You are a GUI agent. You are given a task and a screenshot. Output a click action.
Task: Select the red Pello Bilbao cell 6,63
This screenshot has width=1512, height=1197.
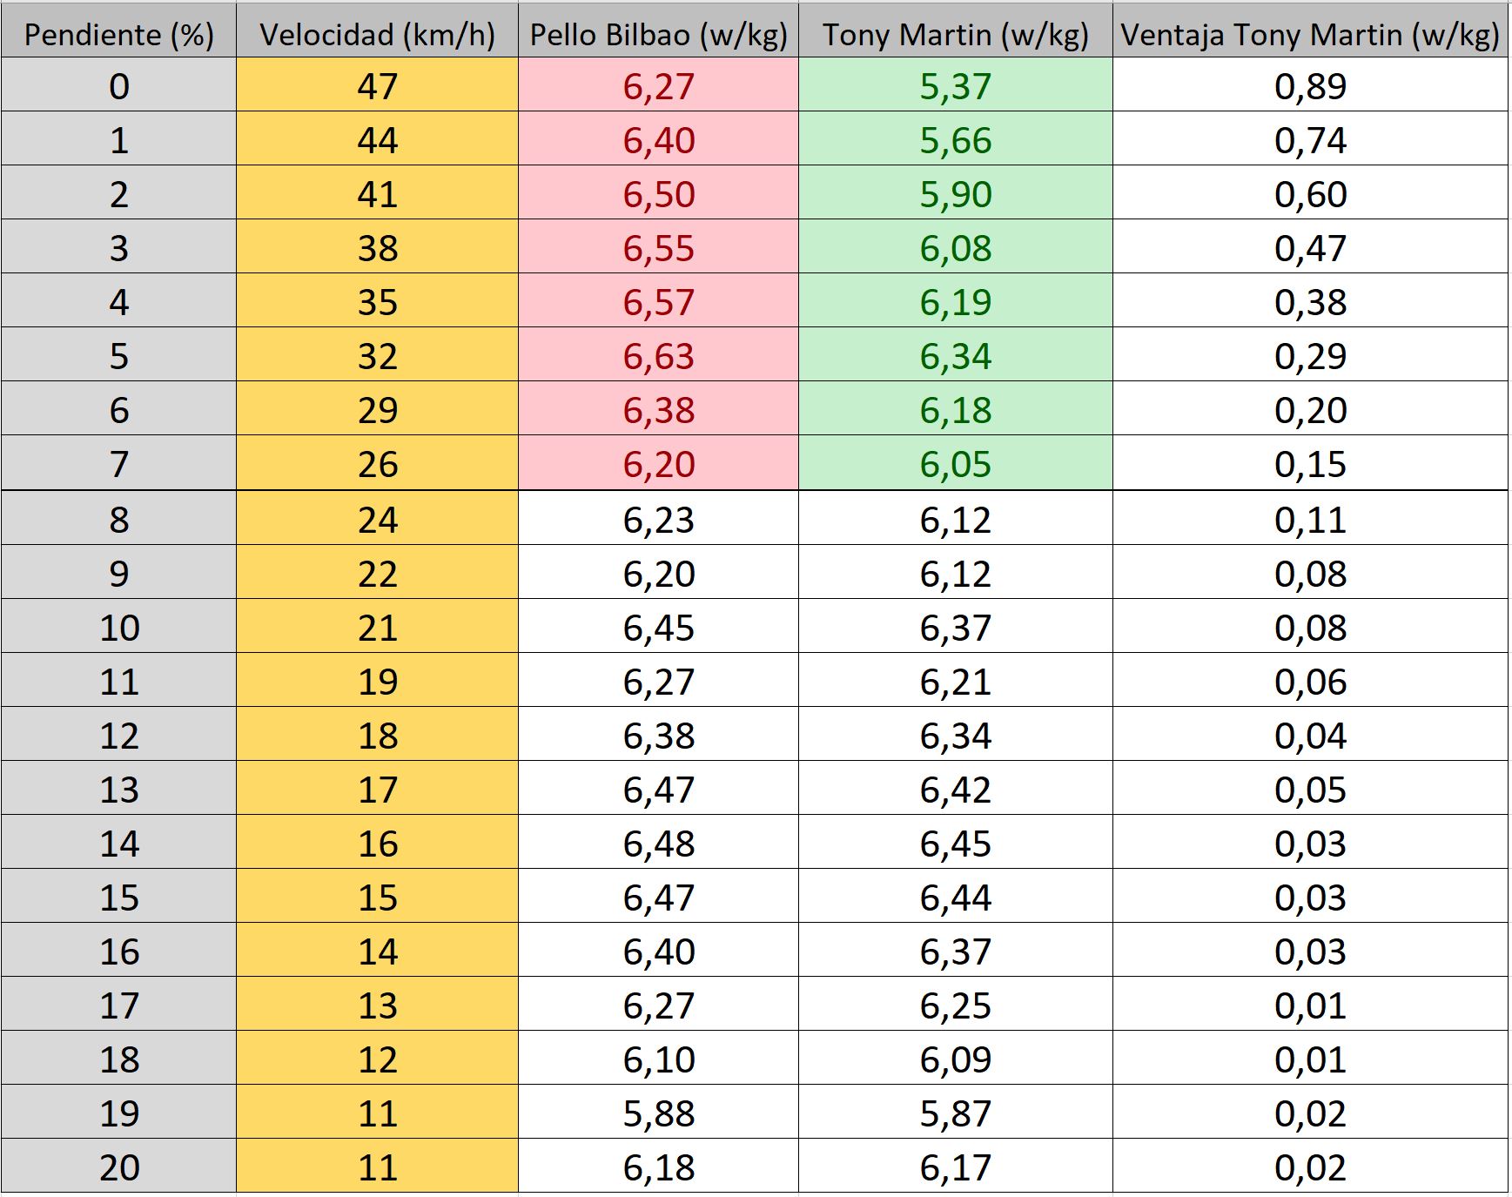click(x=658, y=356)
